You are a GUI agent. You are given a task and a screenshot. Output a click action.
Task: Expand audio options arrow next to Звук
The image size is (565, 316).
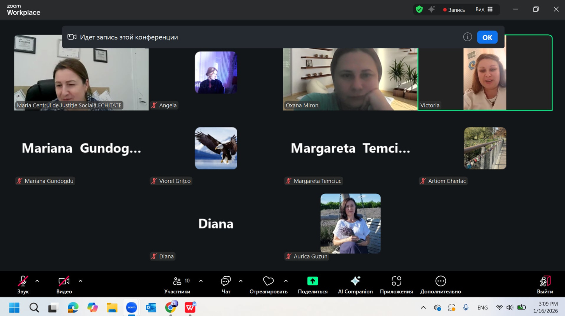coord(37,281)
